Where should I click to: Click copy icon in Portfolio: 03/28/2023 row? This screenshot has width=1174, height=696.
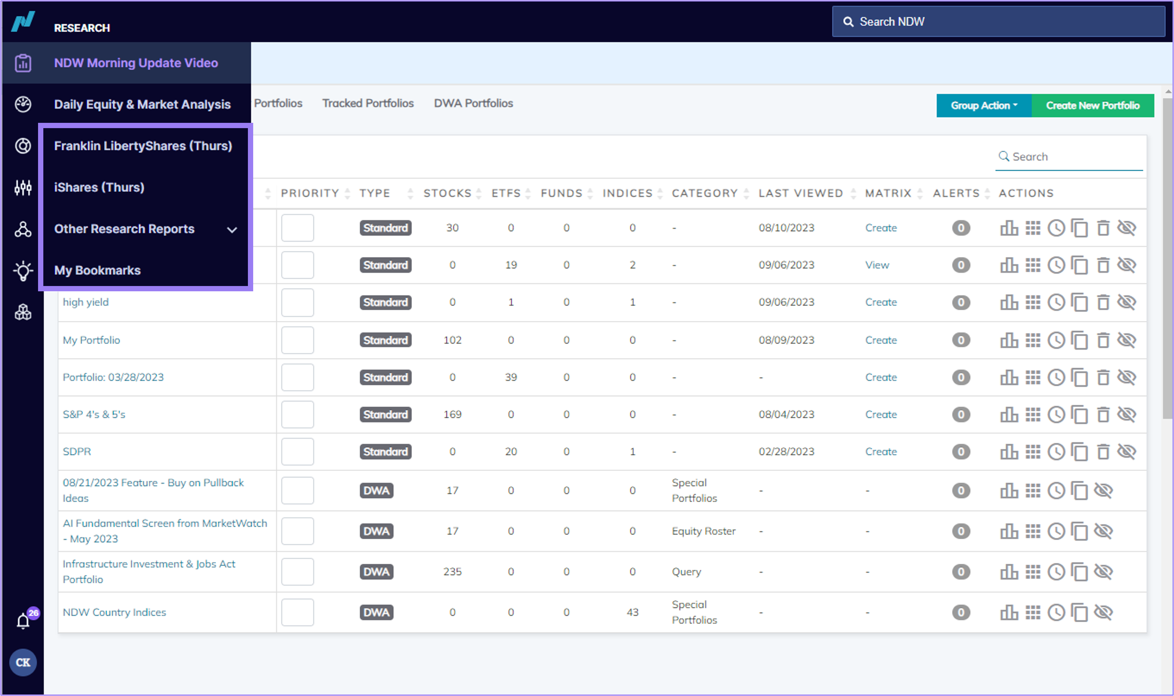tap(1080, 378)
